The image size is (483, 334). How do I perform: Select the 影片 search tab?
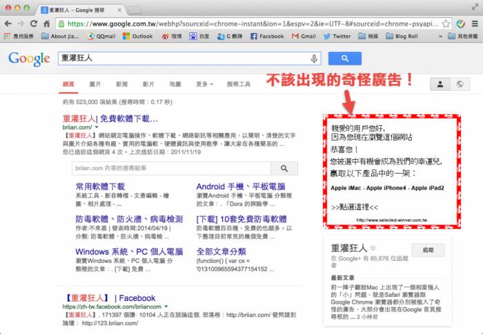pos(148,84)
